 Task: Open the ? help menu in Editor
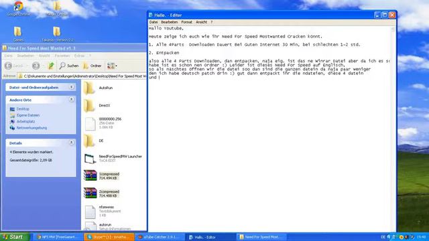(x=212, y=22)
